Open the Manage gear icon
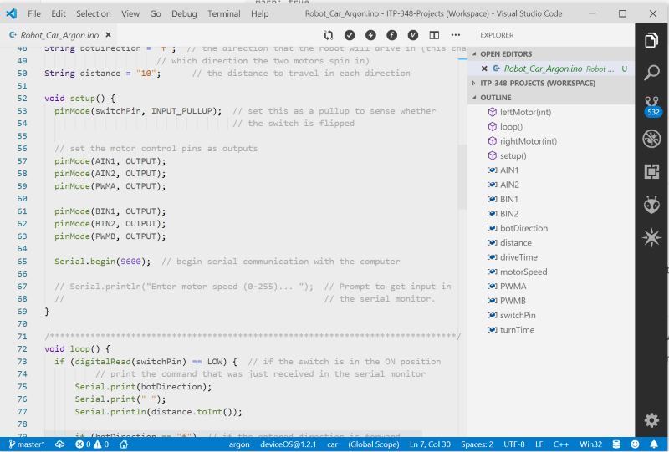669x452 pixels. [x=651, y=420]
